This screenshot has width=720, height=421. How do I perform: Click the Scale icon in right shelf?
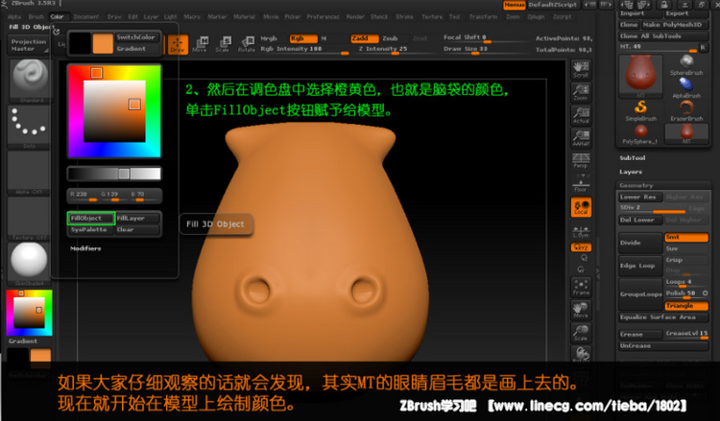(581, 333)
